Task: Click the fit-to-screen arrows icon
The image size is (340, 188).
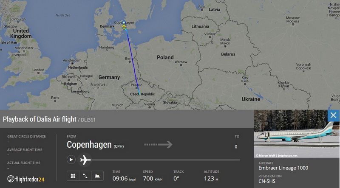Action: tap(73, 176)
